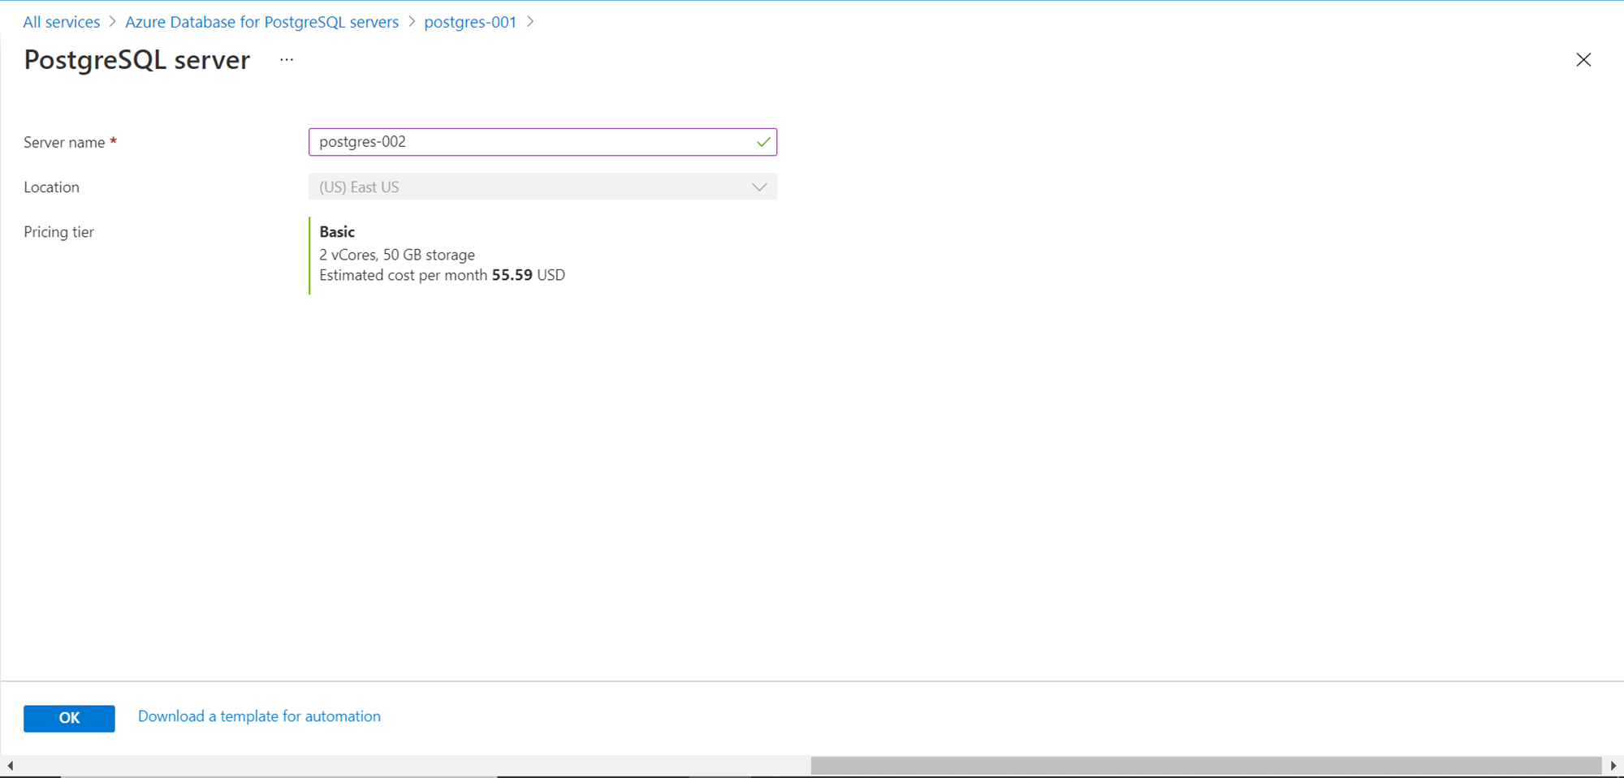Open Azure Database for PostgreSQL servers breadcrumb
Viewport: 1624px width, 778px height.
(x=261, y=22)
